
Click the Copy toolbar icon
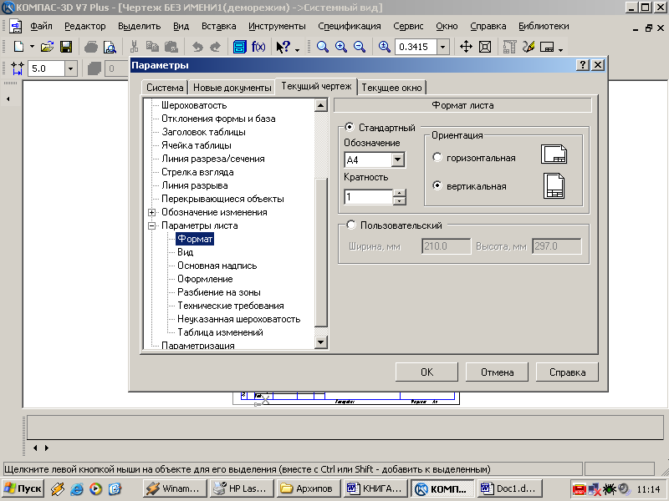coord(152,47)
